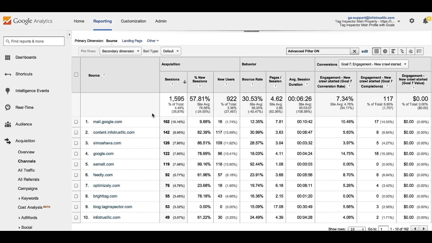432x243 pixels.
Task: Collapse the Acquisition sidebar section
Action: pyautogui.click(x=25, y=141)
